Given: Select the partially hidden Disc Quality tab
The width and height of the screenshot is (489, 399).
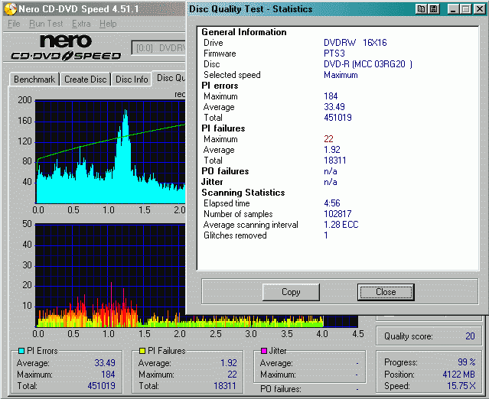Looking at the screenshot, I should 169,78.
